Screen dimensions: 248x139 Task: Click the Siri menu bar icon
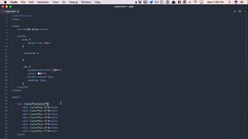click(236, 2)
